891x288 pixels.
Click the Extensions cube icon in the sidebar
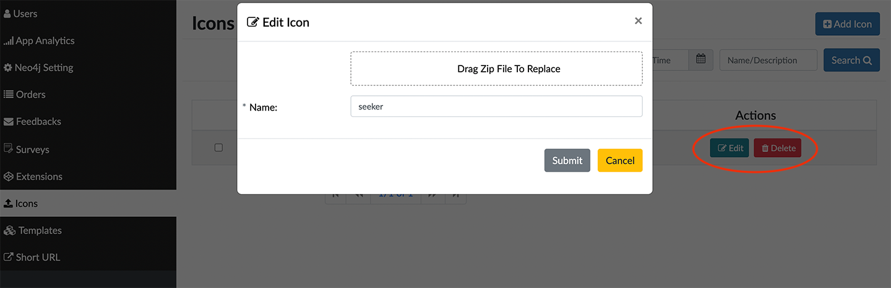tap(9, 177)
